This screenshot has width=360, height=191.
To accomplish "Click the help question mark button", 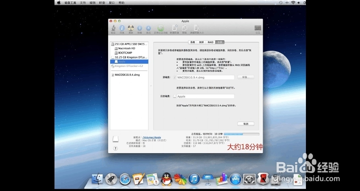I will pyautogui.click(x=115, y=148).
